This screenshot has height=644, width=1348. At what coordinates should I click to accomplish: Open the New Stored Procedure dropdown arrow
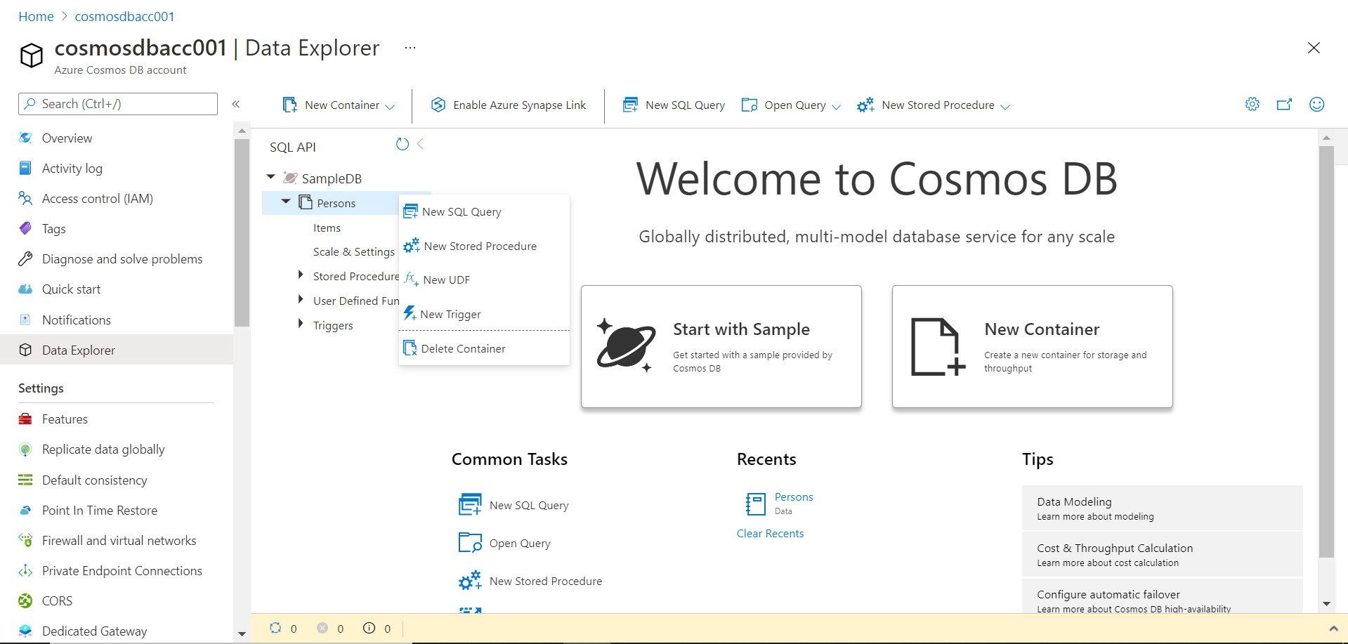pos(1005,107)
